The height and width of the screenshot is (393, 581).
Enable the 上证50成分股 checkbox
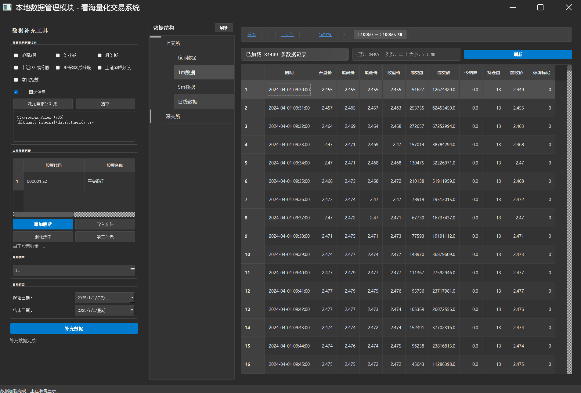(x=99, y=68)
